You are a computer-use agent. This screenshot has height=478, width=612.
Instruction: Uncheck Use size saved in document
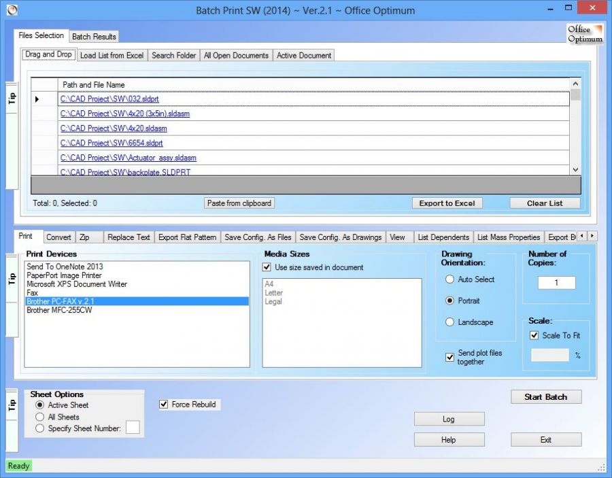tap(268, 267)
